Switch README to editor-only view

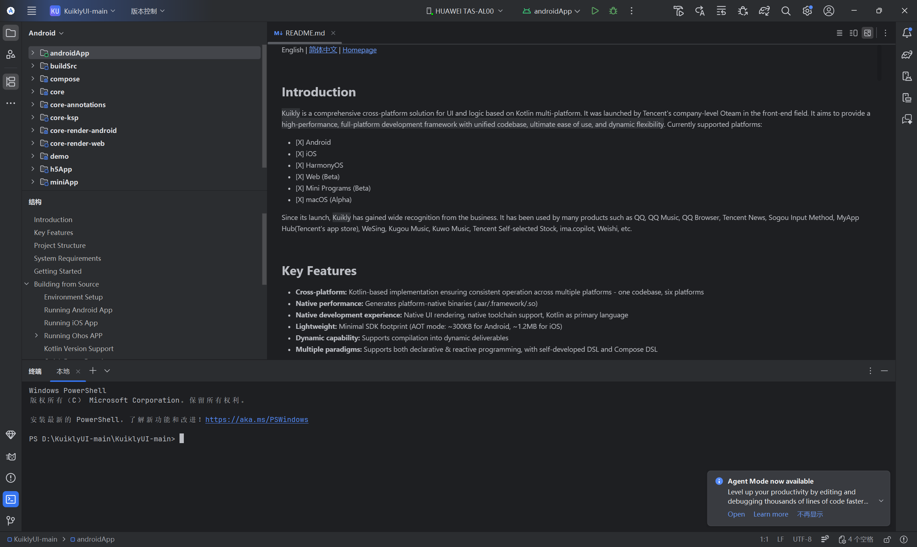coord(839,33)
